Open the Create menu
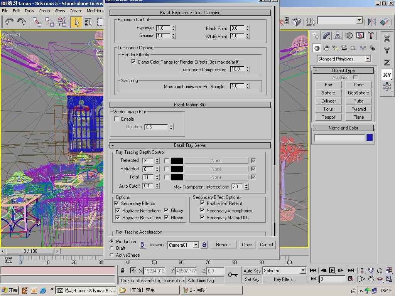This screenshot has height=296, width=395. pyautogui.click(x=76, y=11)
